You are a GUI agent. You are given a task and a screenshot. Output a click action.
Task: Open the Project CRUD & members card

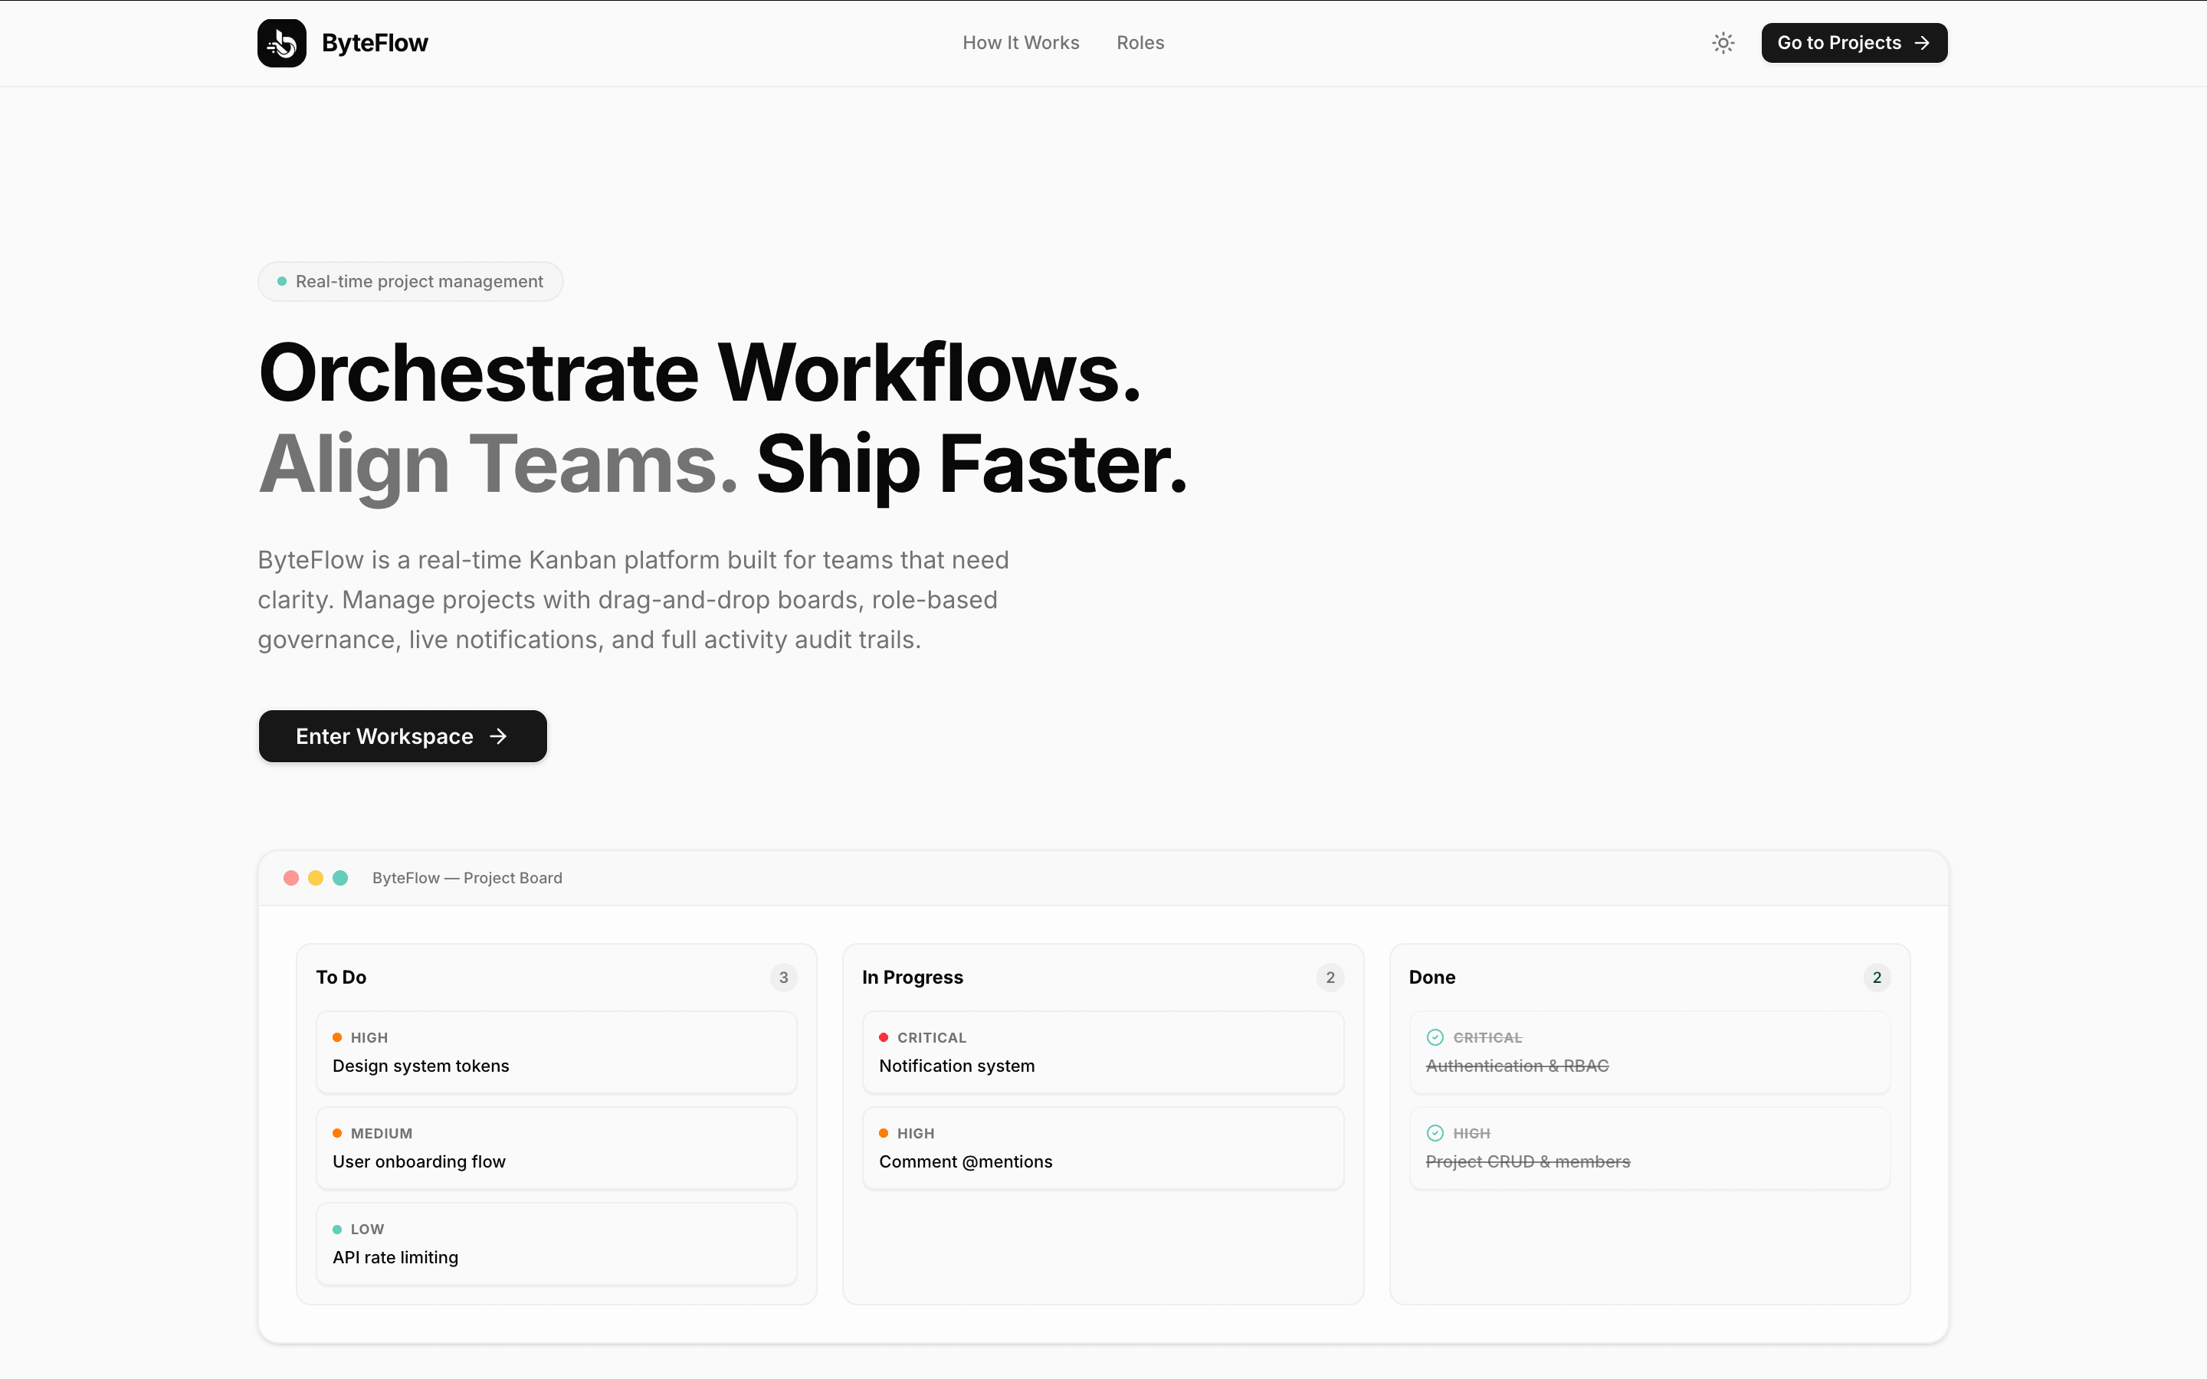[1649, 1148]
